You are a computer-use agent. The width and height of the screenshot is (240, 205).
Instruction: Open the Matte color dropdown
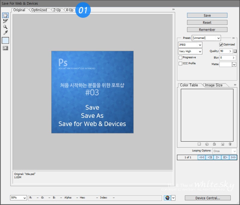pyautogui.click(x=234, y=64)
